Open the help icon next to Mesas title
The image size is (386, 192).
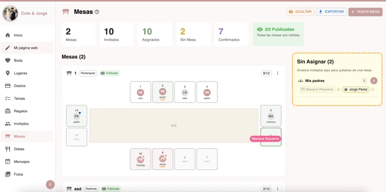coord(97,12)
